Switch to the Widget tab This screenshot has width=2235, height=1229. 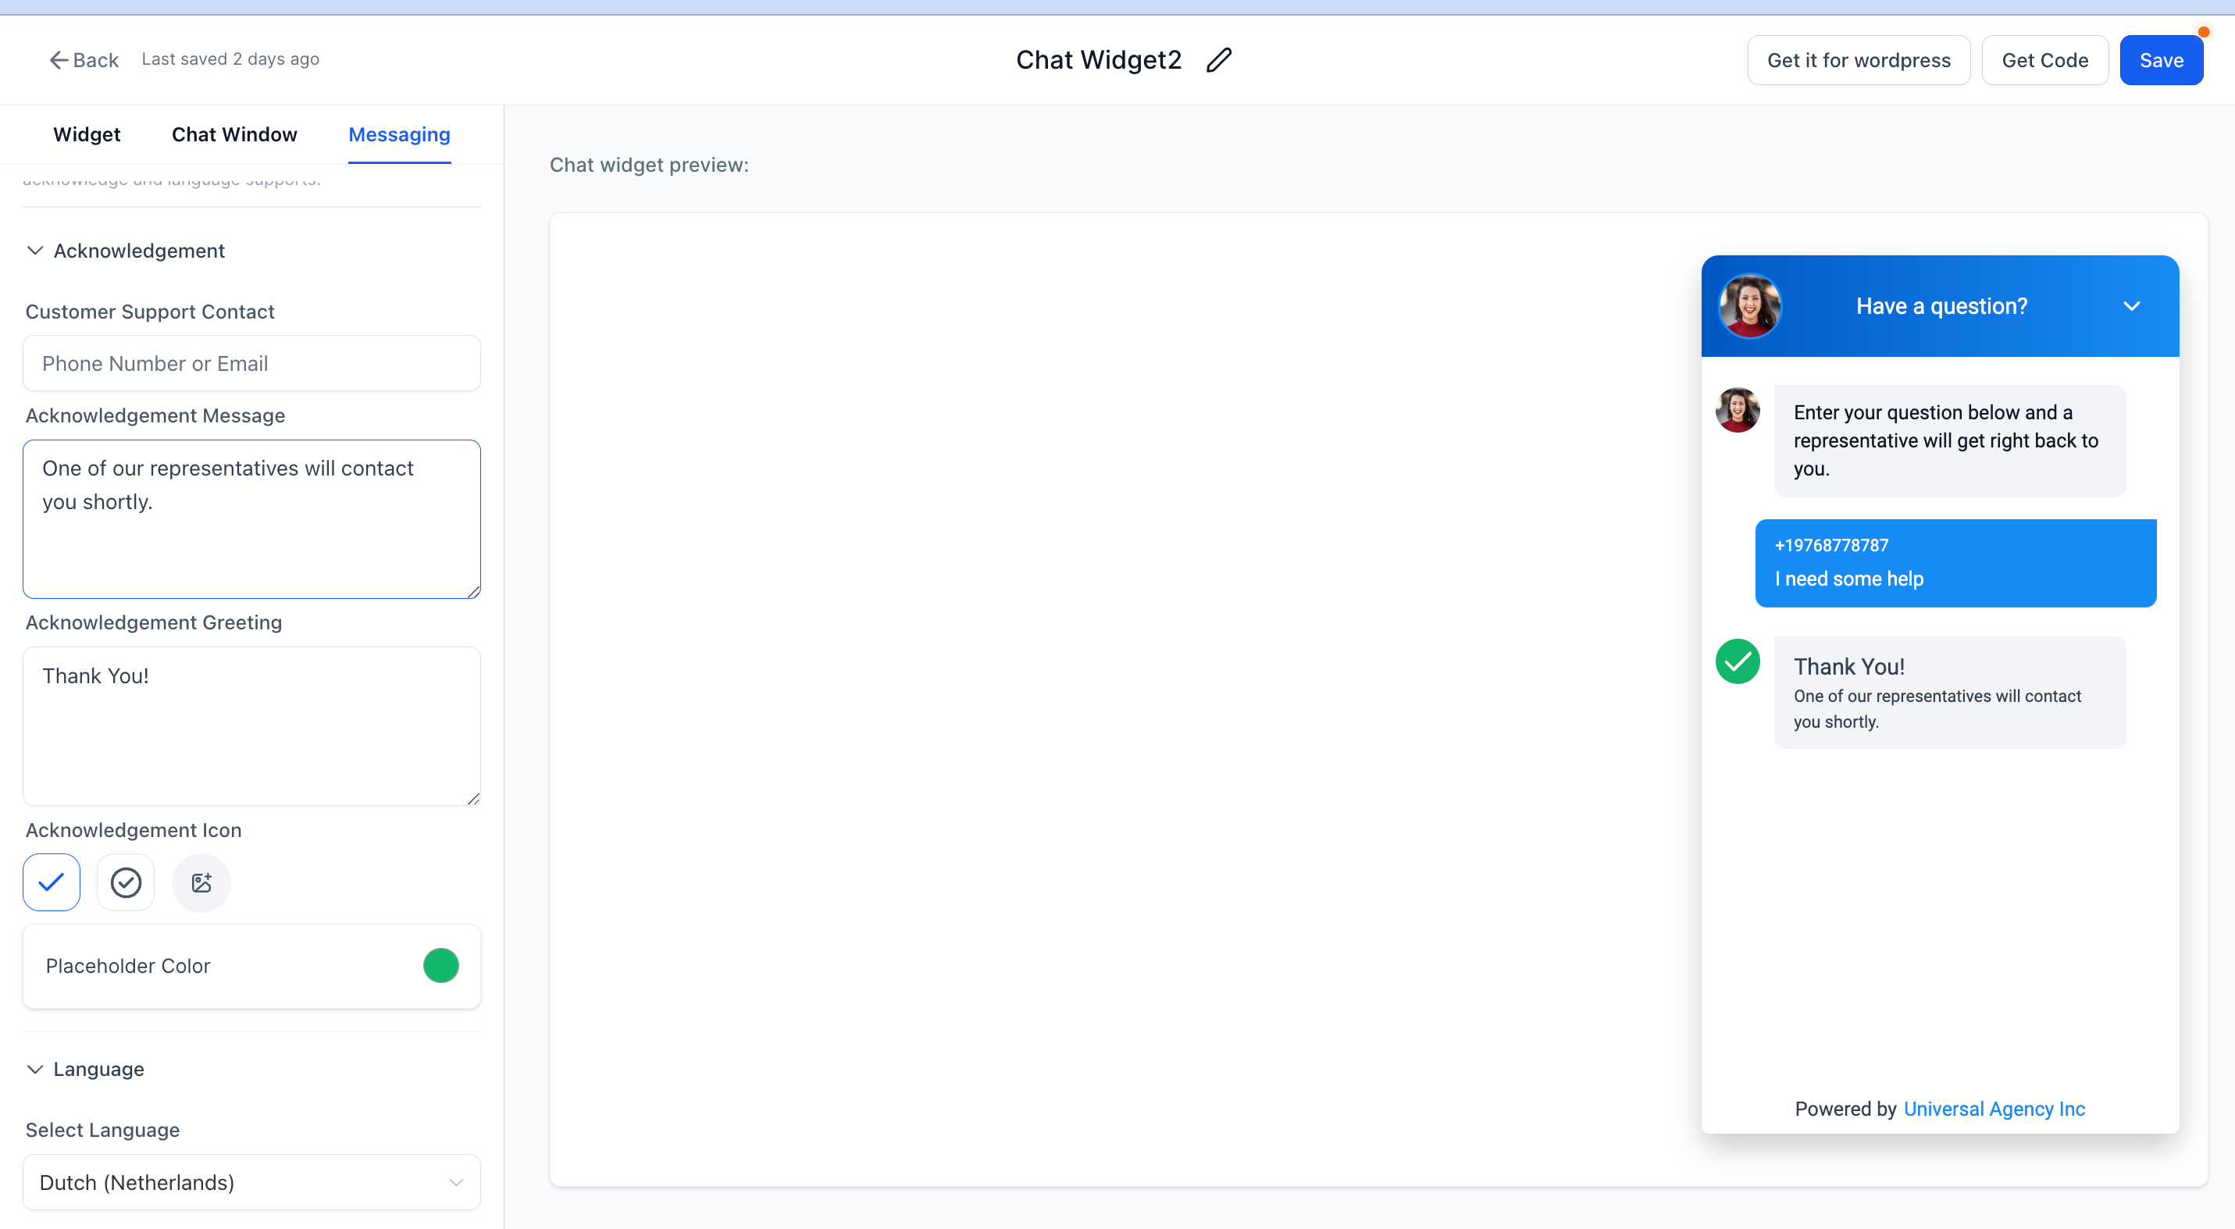tap(86, 134)
